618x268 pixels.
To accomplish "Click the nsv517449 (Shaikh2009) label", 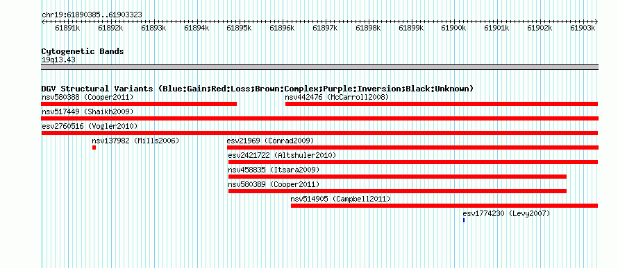I will (87, 111).
